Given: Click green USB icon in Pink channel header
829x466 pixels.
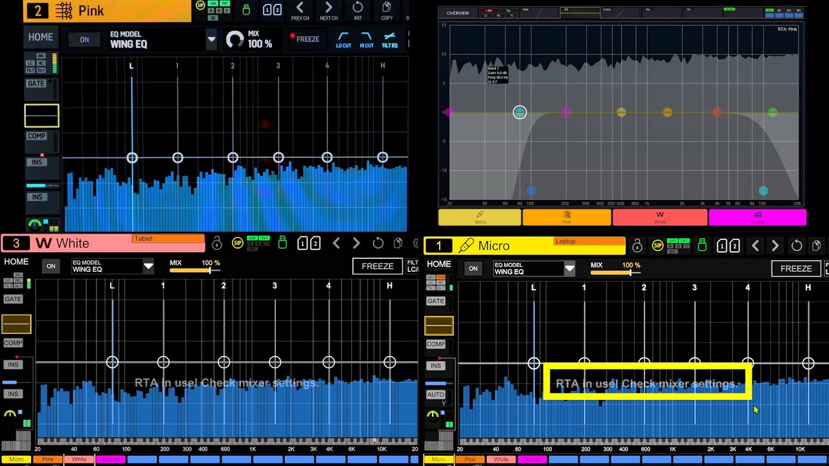Looking at the screenshot, I should [245, 10].
